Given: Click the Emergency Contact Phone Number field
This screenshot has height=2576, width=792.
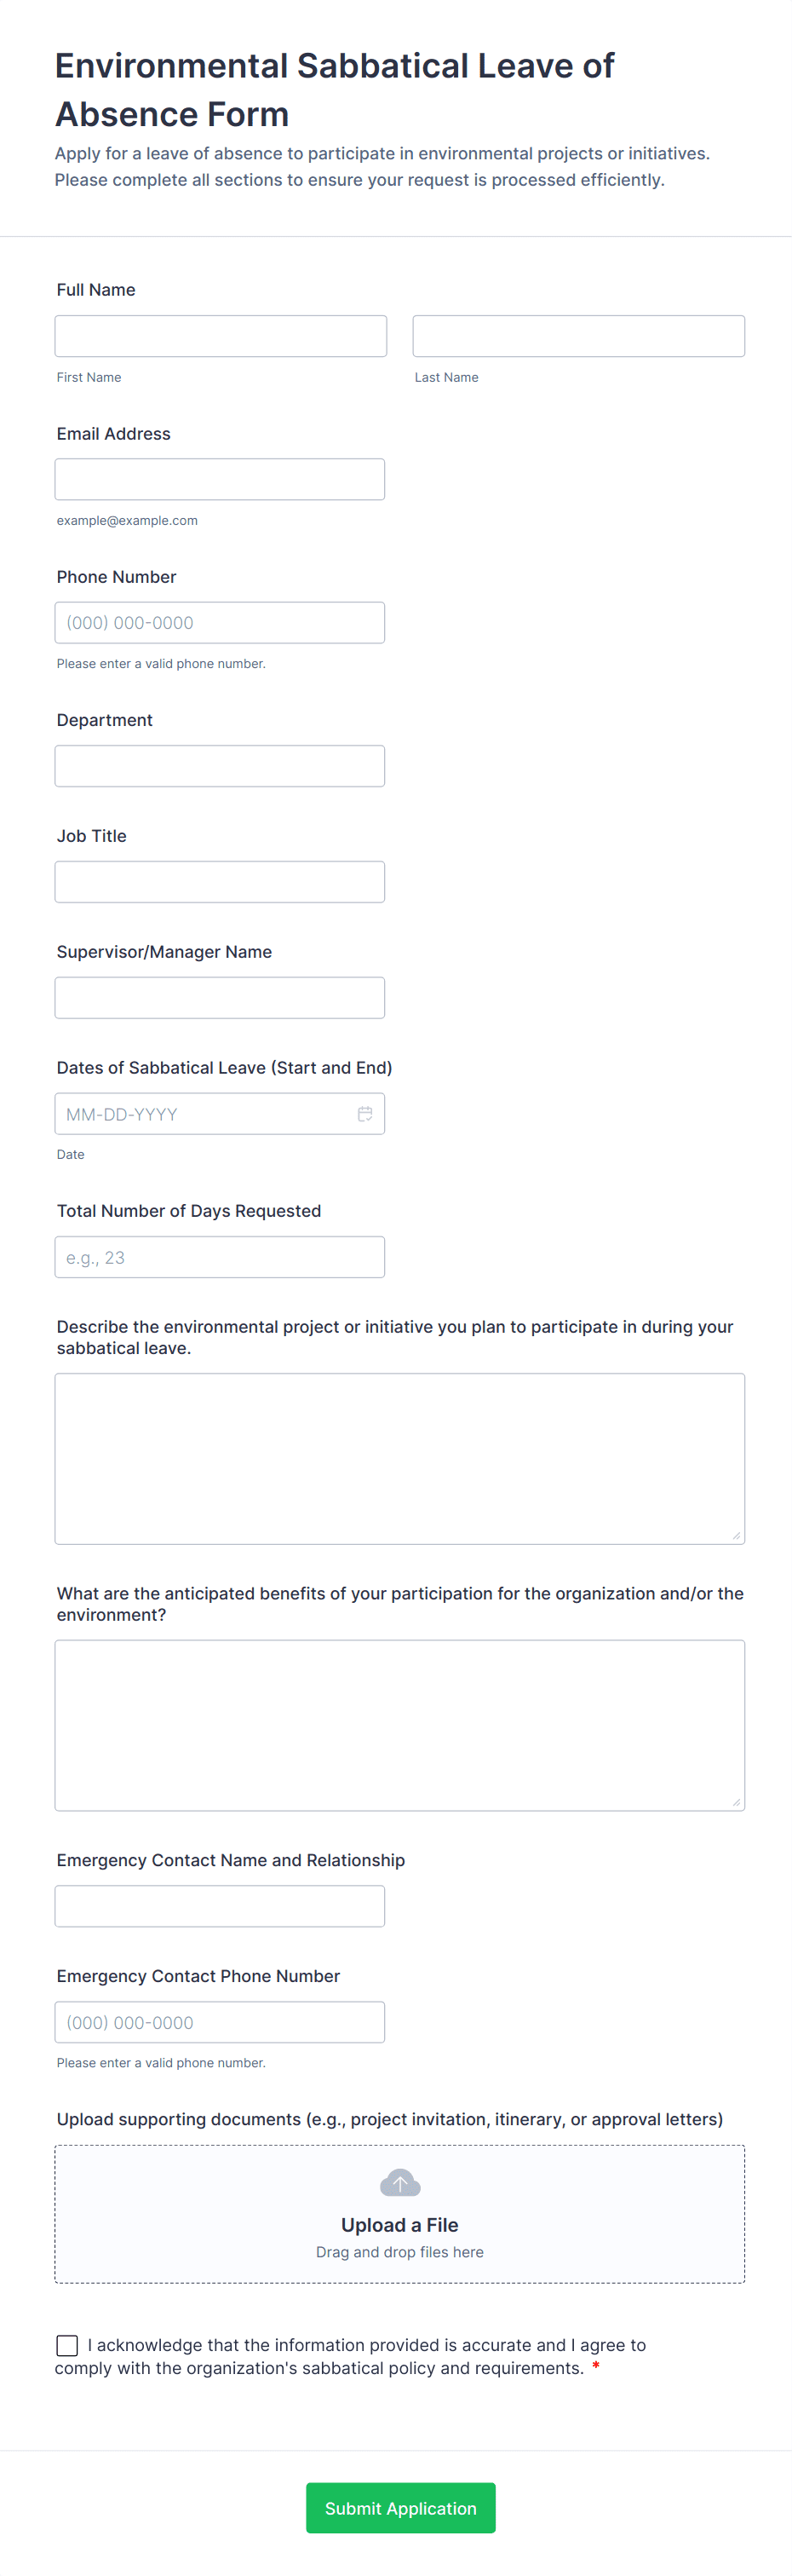Looking at the screenshot, I should [220, 2022].
